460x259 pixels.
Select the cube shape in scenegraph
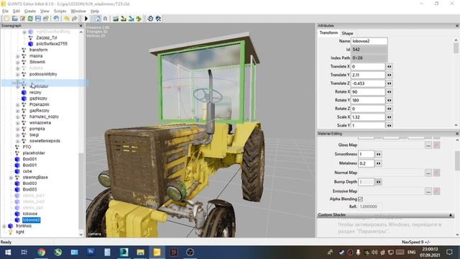pos(27,171)
